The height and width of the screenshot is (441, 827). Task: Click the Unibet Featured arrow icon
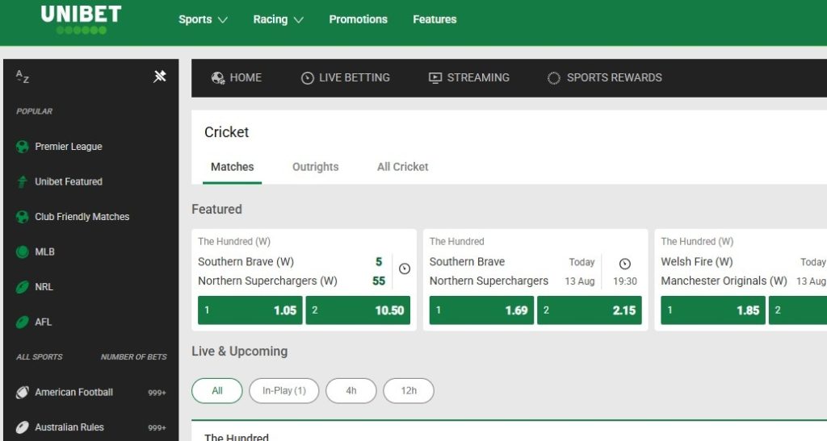(x=22, y=181)
